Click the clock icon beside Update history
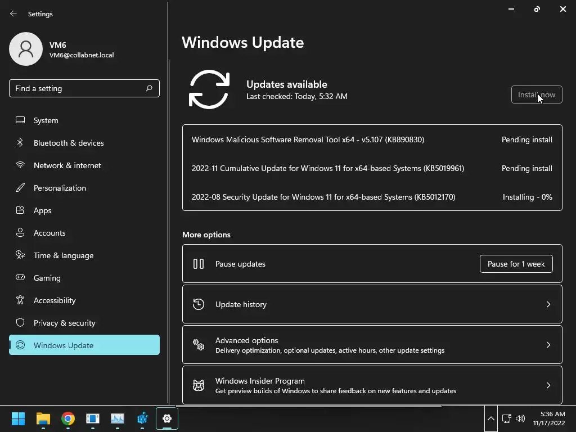576x432 pixels. pyautogui.click(x=199, y=304)
